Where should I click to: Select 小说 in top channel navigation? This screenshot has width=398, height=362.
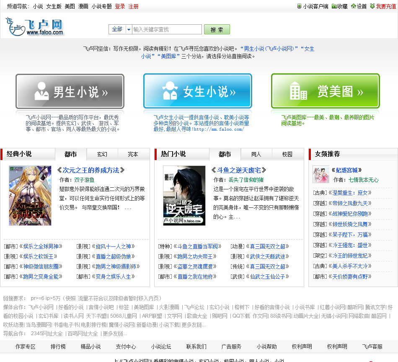(x=38, y=6)
